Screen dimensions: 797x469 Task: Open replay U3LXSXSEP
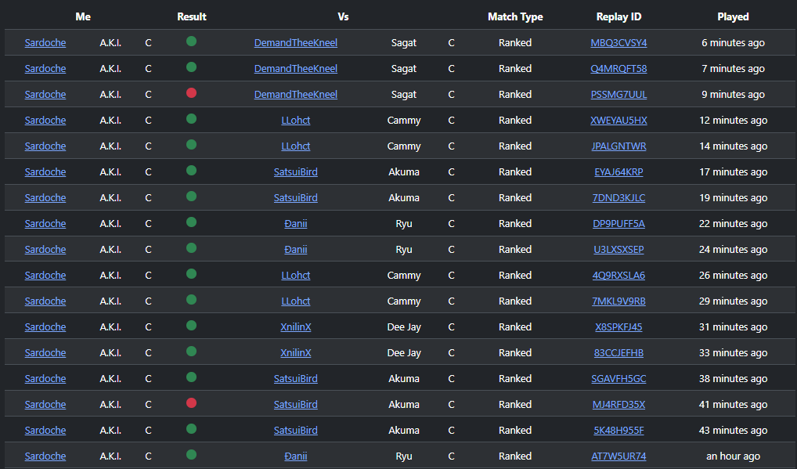click(618, 250)
